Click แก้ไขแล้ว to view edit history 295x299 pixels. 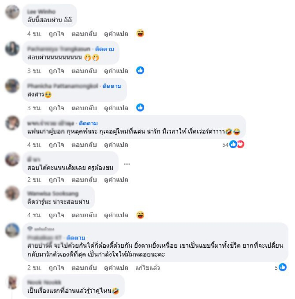(147, 268)
